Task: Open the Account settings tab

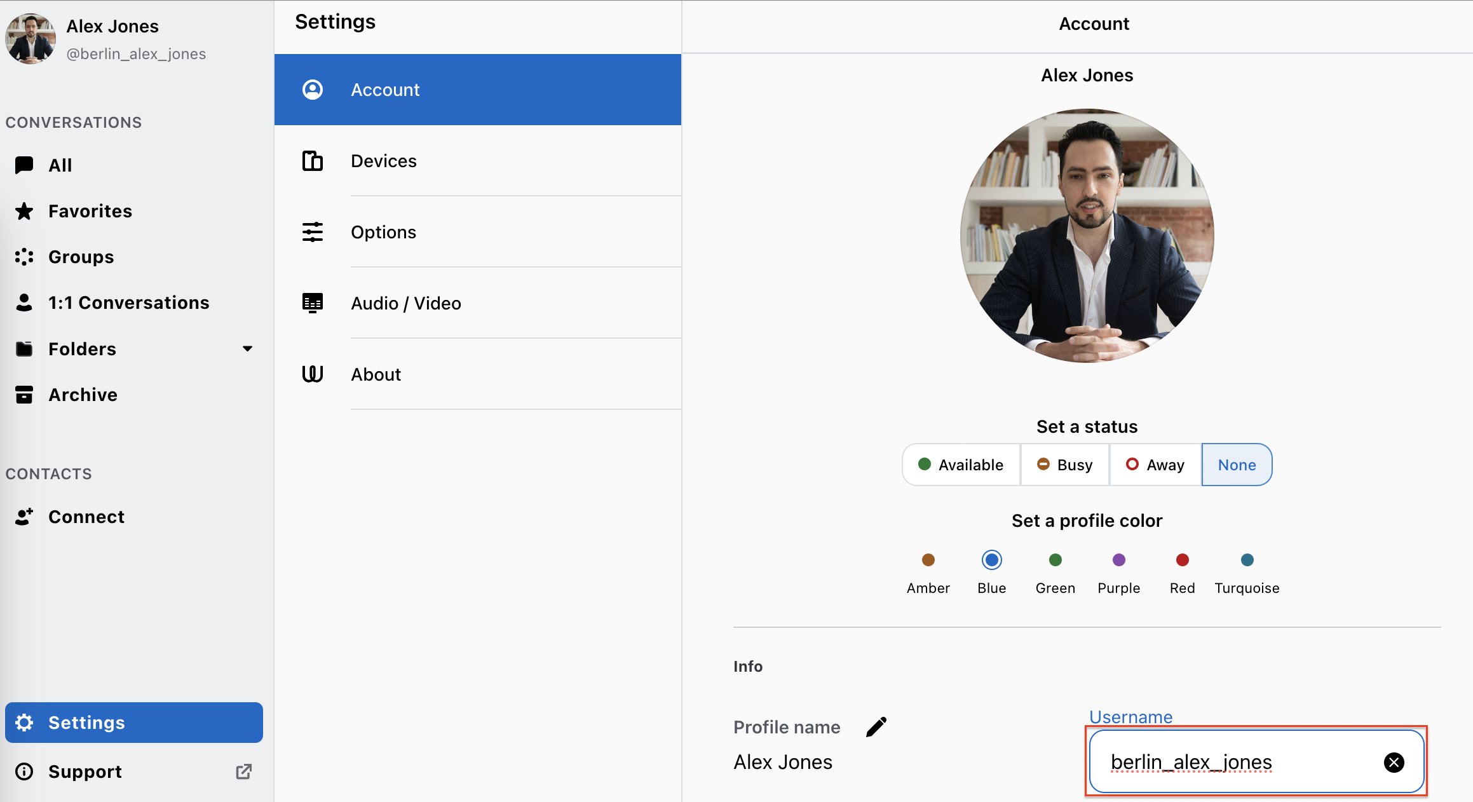Action: [x=478, y=90]
